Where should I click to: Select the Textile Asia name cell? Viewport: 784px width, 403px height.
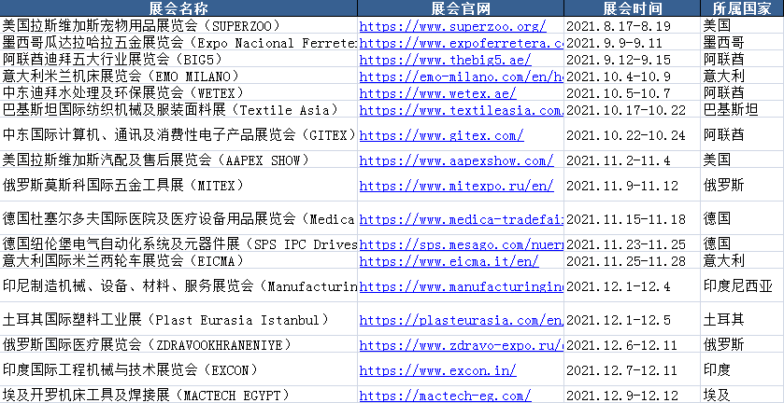coord(178,109)
